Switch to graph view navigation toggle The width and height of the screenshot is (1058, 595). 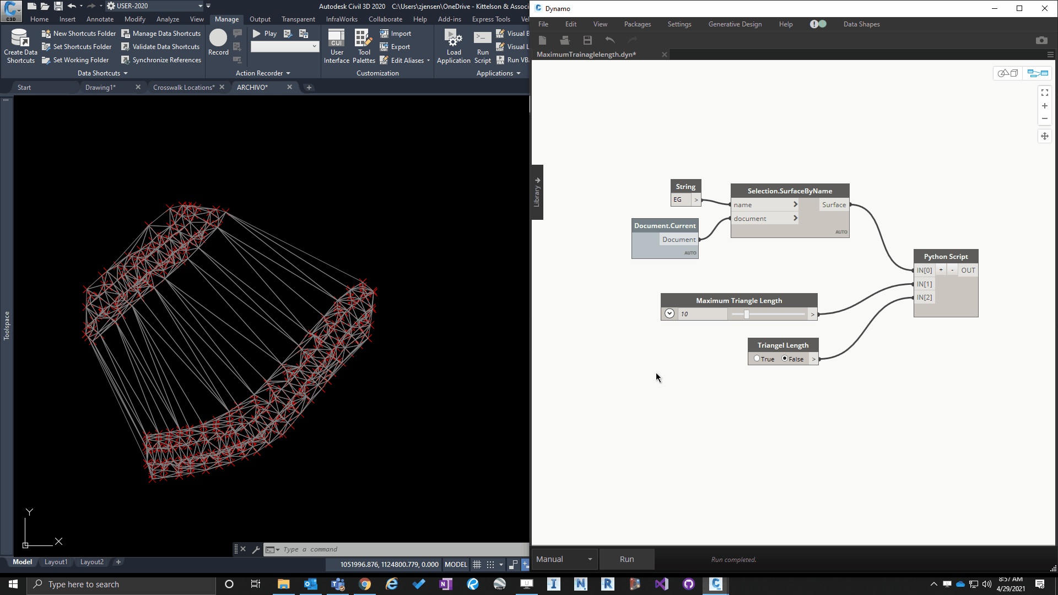[x=1038, y=73]
